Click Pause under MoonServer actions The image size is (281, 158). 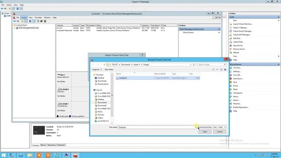pyautogui.click(x=235, y=86)
